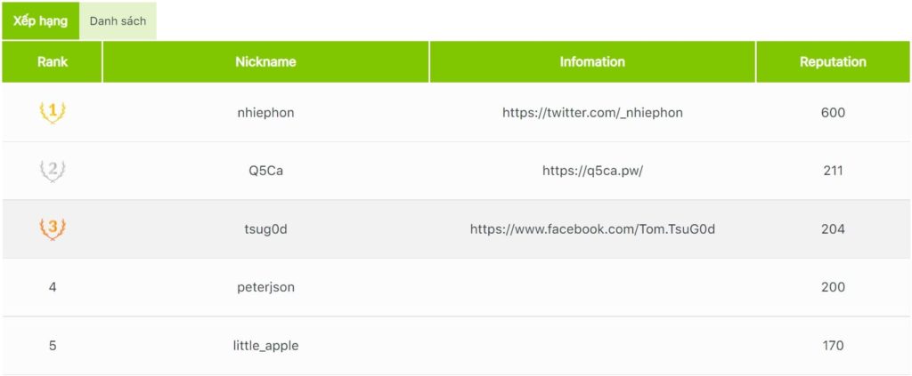This screenshot has height=376, width=912.
Task: Select the nickname nhiephon
Action: pos(265,113)
